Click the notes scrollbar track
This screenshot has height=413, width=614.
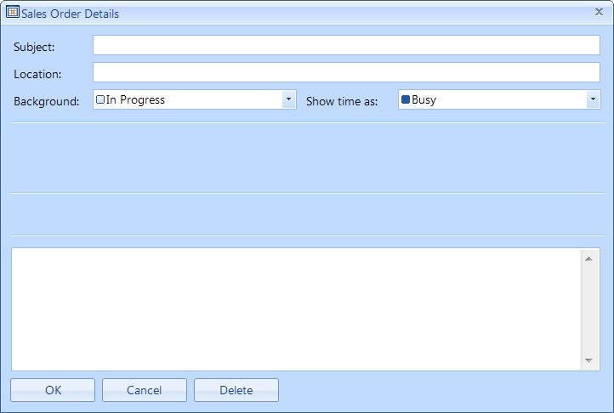(x=588, y=309)
